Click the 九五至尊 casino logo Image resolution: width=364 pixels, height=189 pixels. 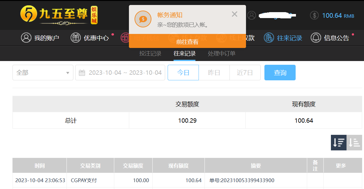(x=59, y=15)
